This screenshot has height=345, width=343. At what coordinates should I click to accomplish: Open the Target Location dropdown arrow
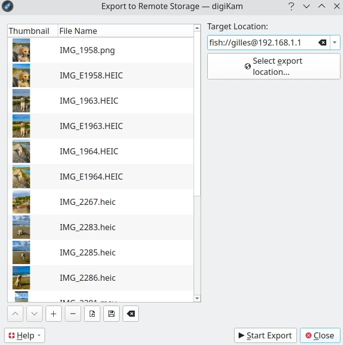334,42
